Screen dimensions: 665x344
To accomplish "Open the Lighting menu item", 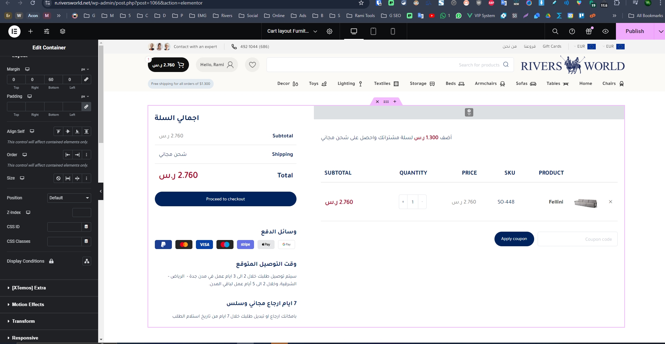I will click(350, 83).
